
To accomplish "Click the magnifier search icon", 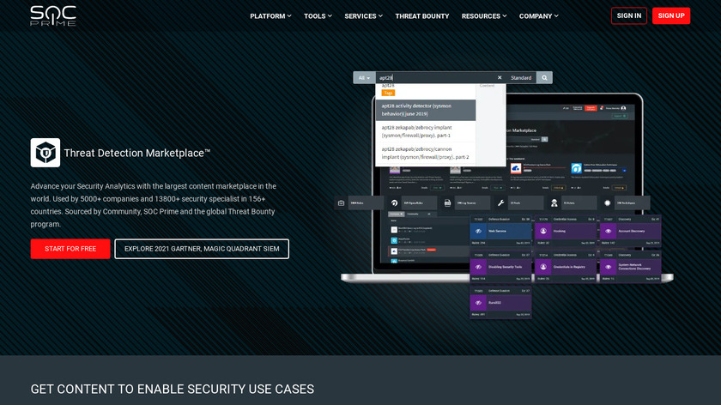I will click(544, 78).
